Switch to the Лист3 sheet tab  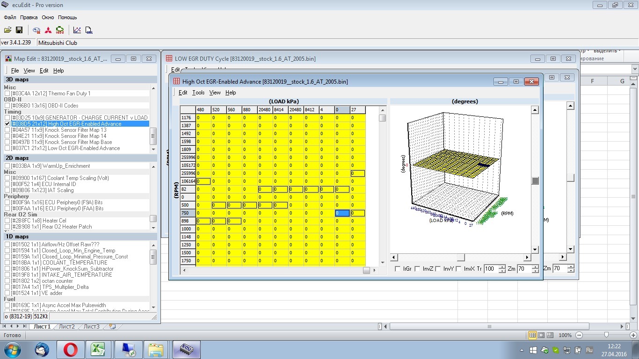point(91,326)
